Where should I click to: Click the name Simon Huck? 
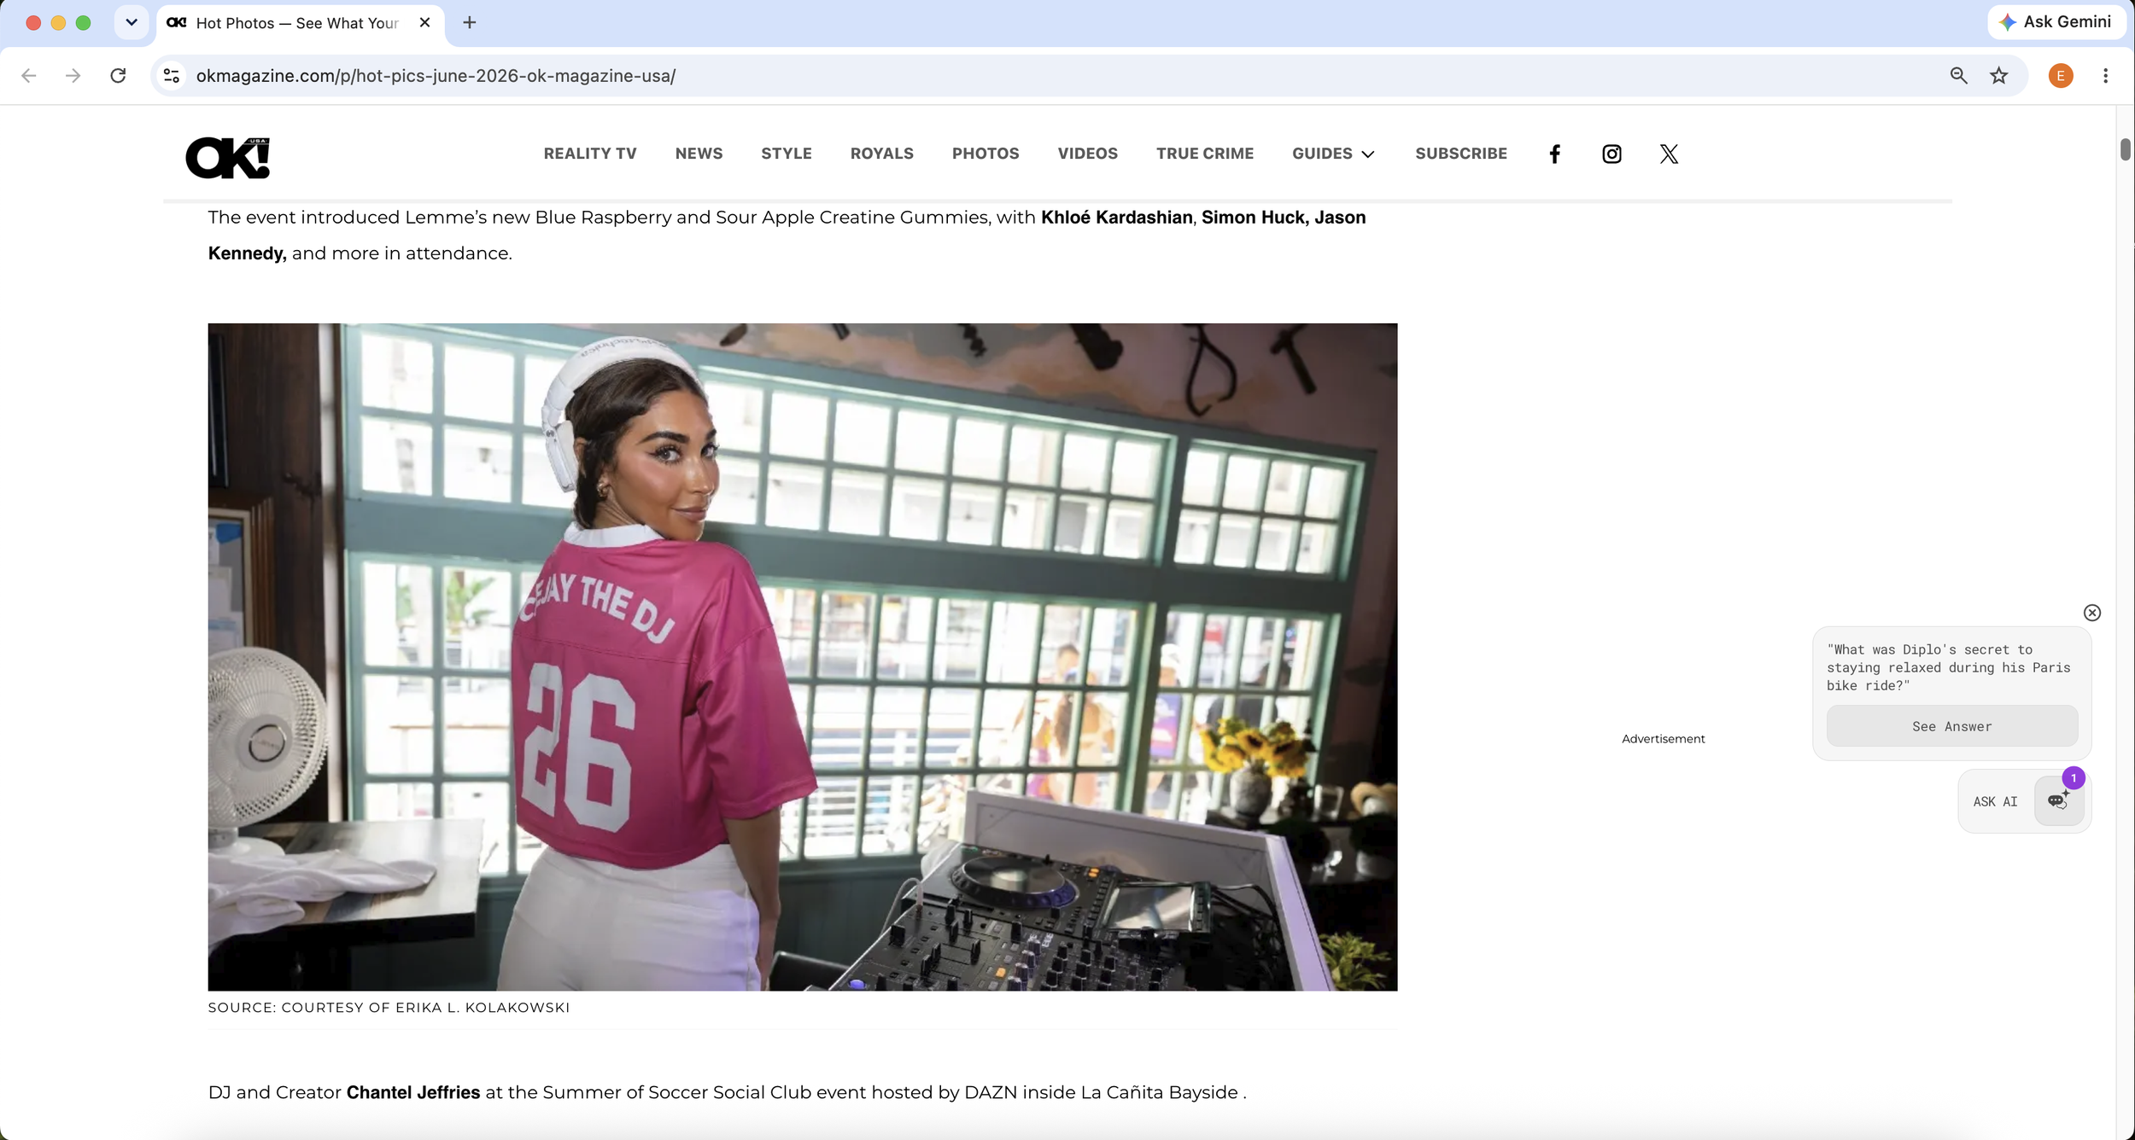point(1254,218)
